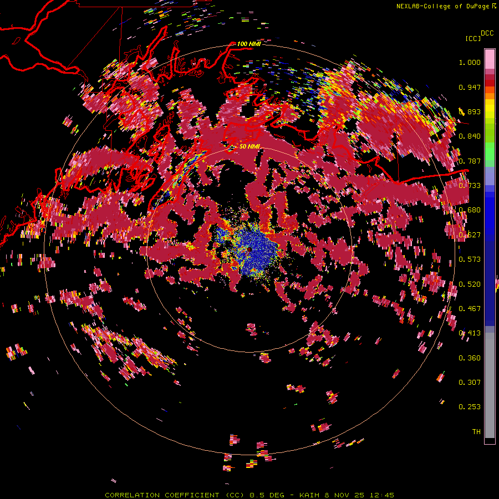Pick the bright green band on the color bar
The image size is (499, 499).
(x=490, y=151)
